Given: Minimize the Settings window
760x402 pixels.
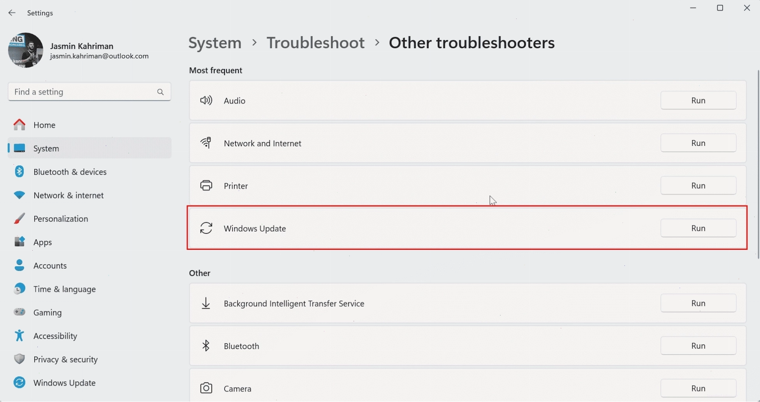Looking at the screenshot, I should click(693, 8).
